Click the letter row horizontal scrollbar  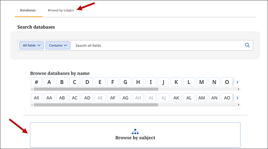click(96, 89)
